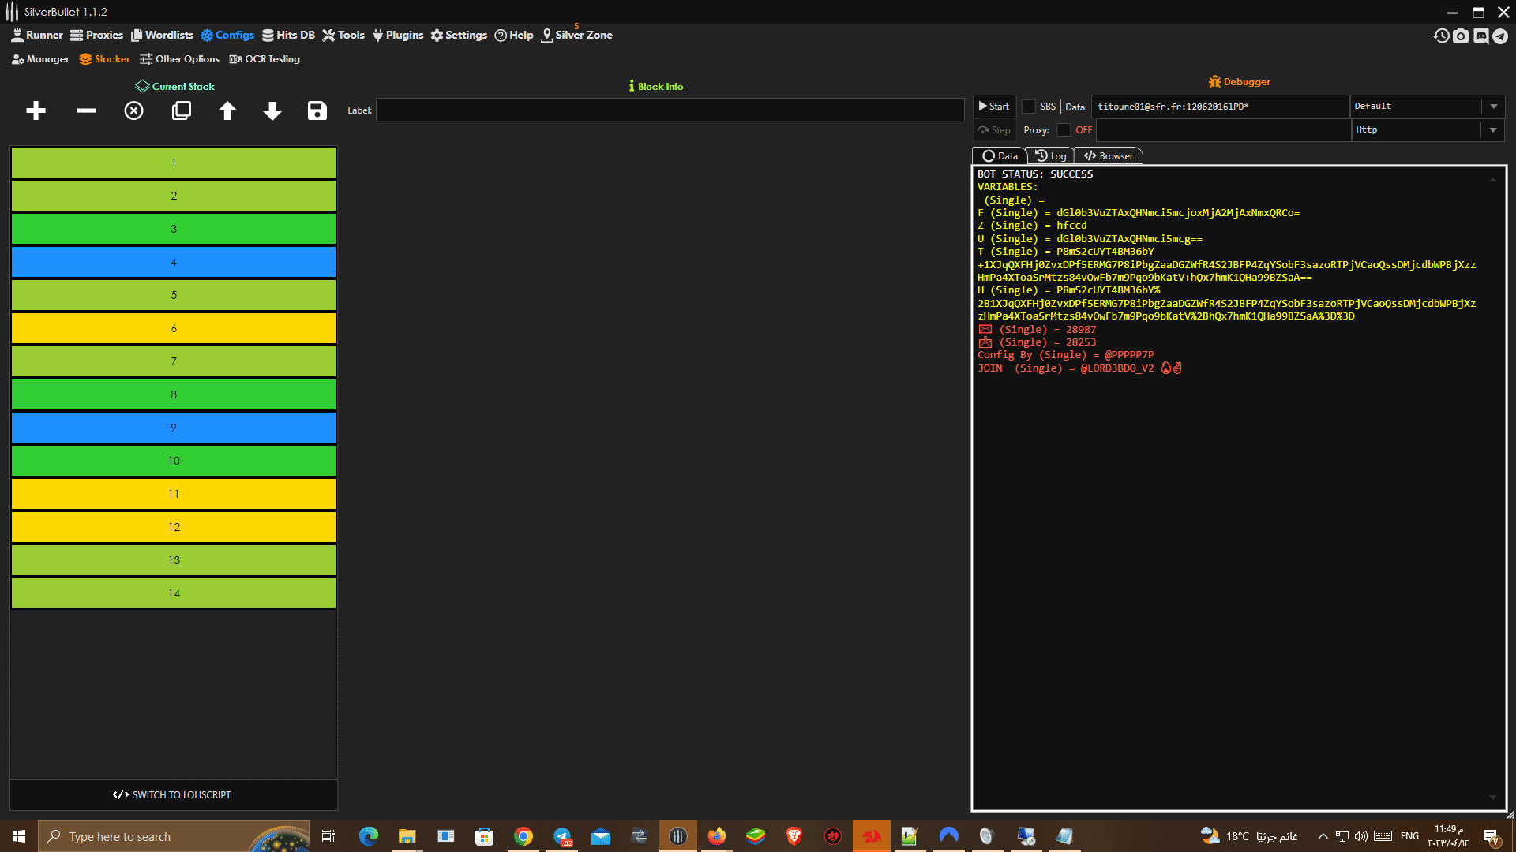The height and width of the screenshot is (852, 1516).
Task: Add a new block with plus icon
Action: point(36,110)
